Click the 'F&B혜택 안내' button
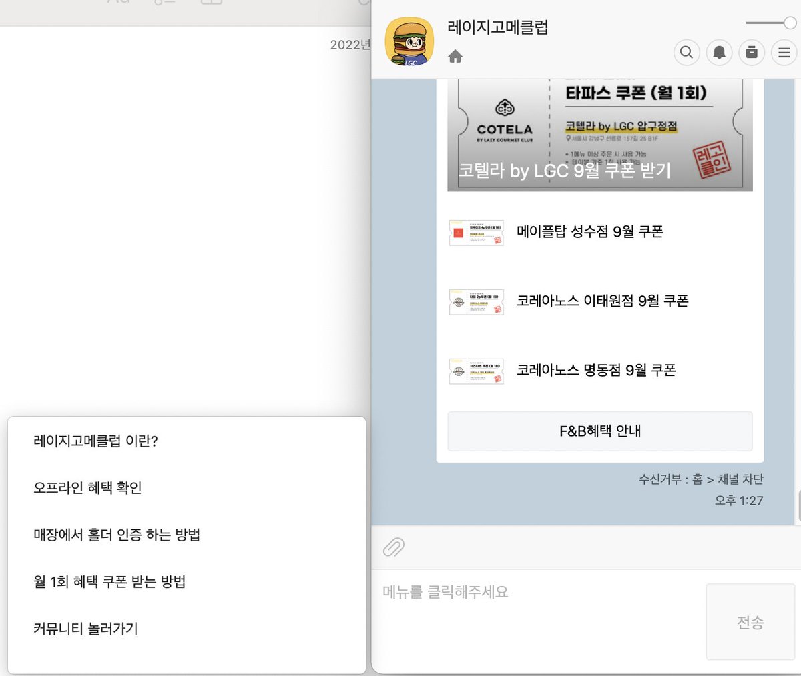 point(600,431)
